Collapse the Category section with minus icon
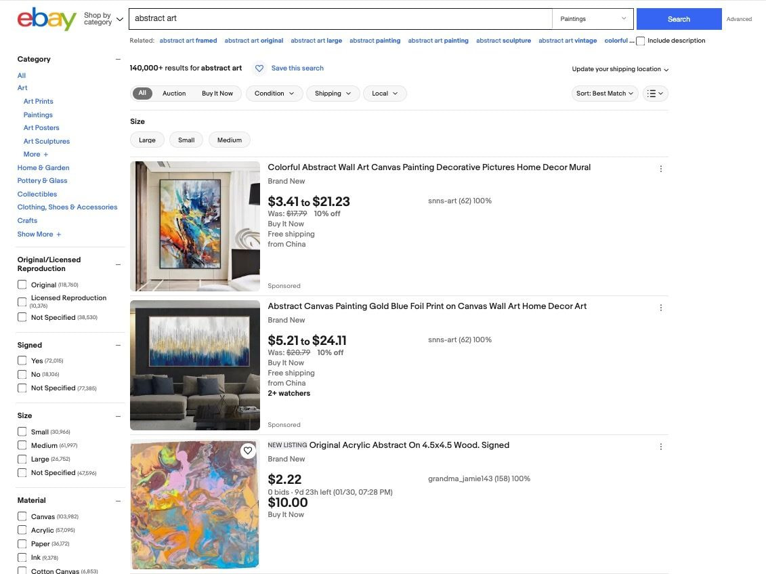This screenshot has height=574, width=766. [118, 60]
